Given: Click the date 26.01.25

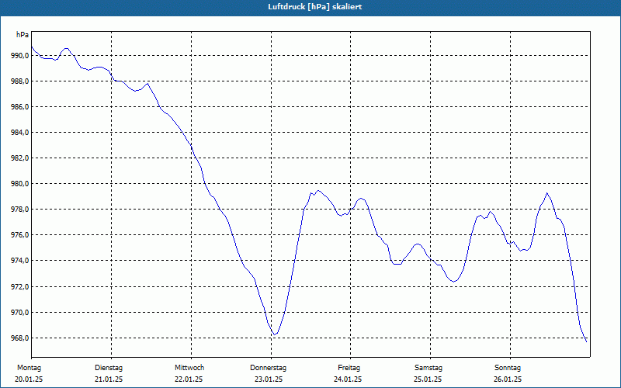Looking at the screenshot, I should tap(508, 379).
